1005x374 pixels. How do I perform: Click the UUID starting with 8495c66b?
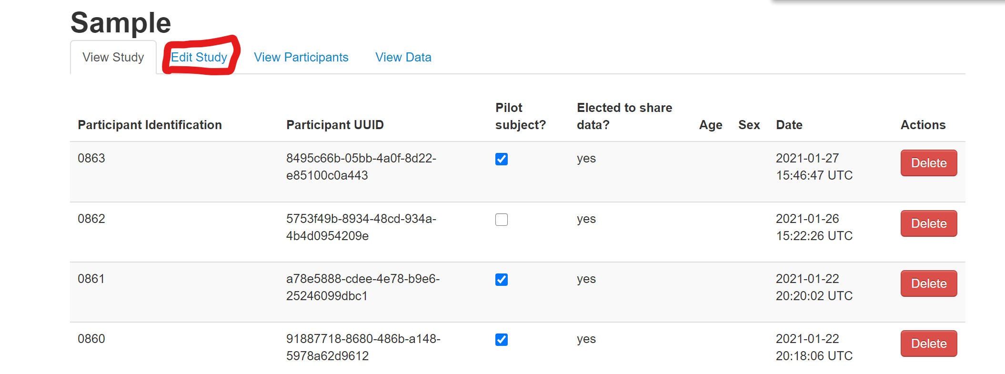(361, 167)
